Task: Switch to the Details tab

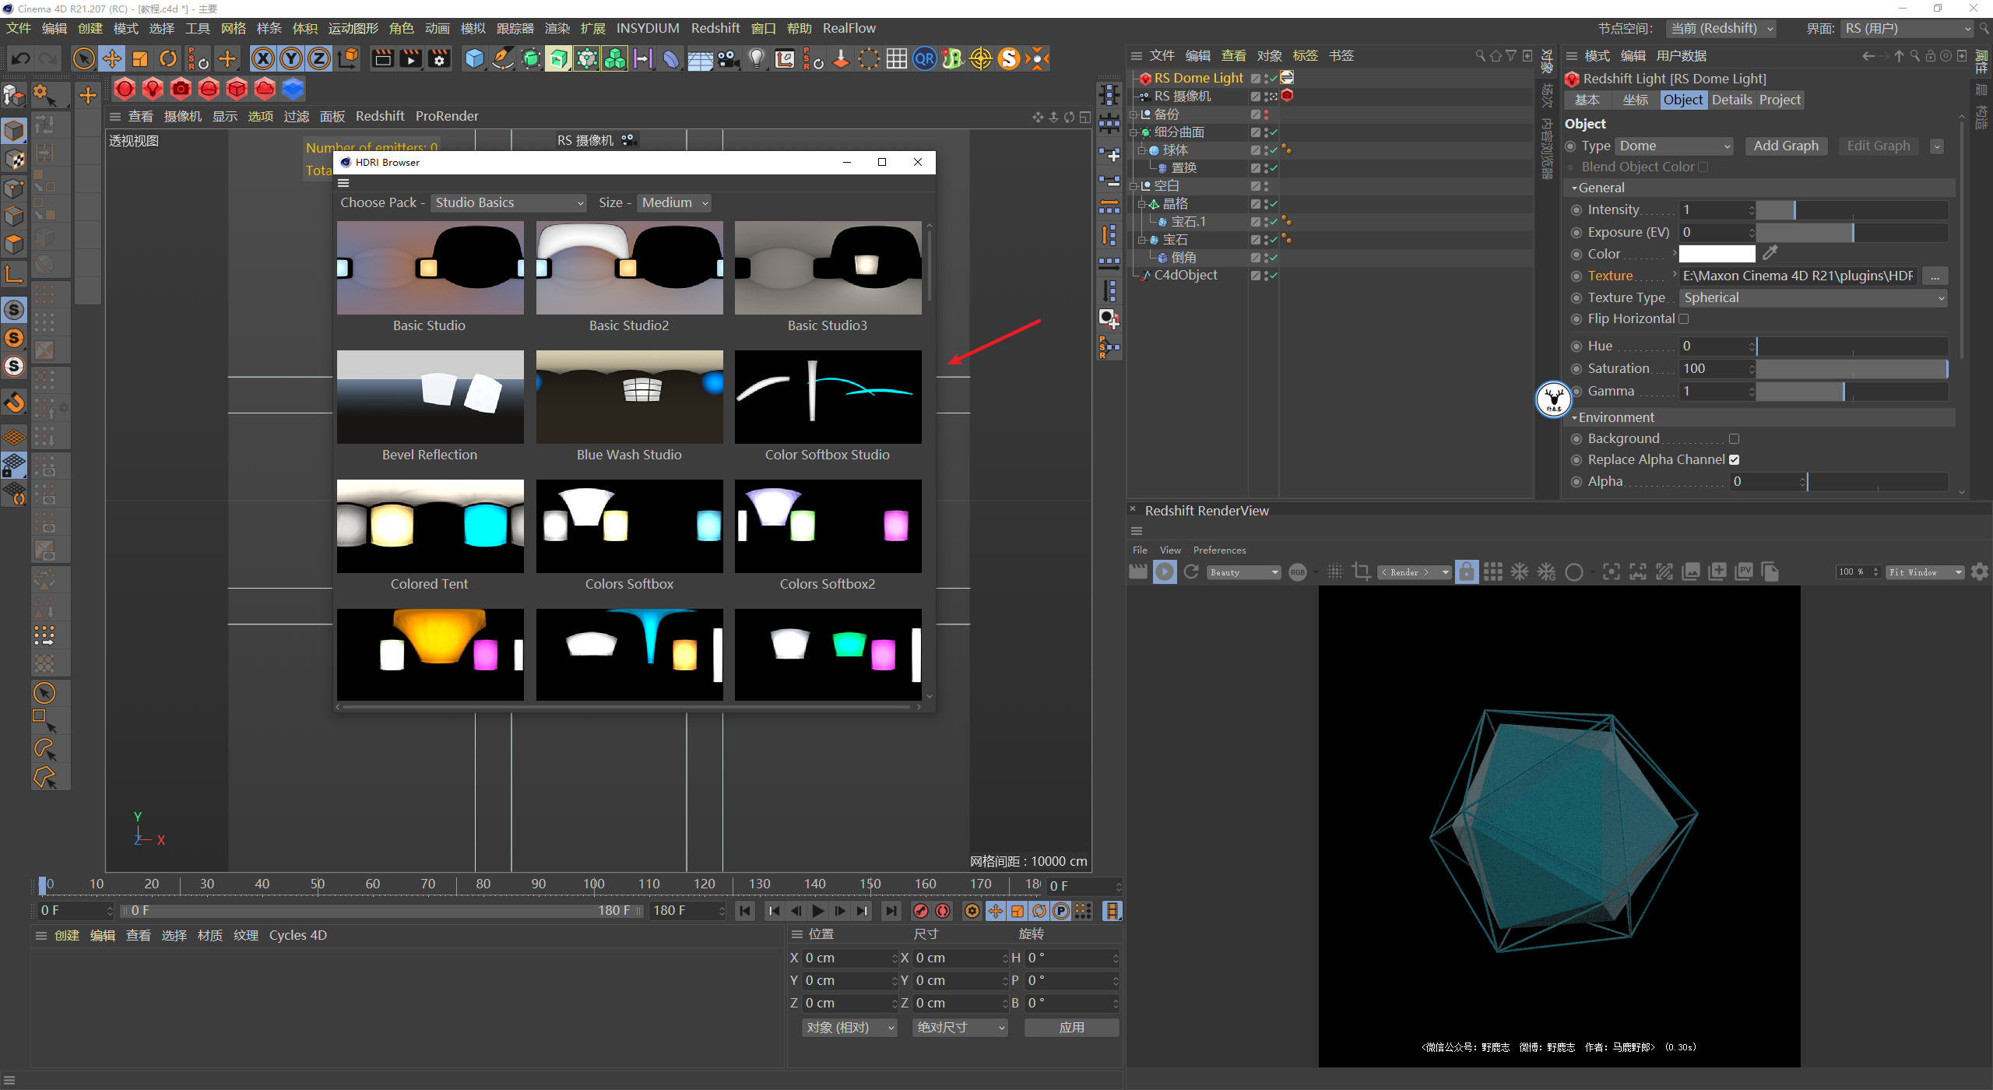Action: pyautogui.click(x=1731, y=100)
